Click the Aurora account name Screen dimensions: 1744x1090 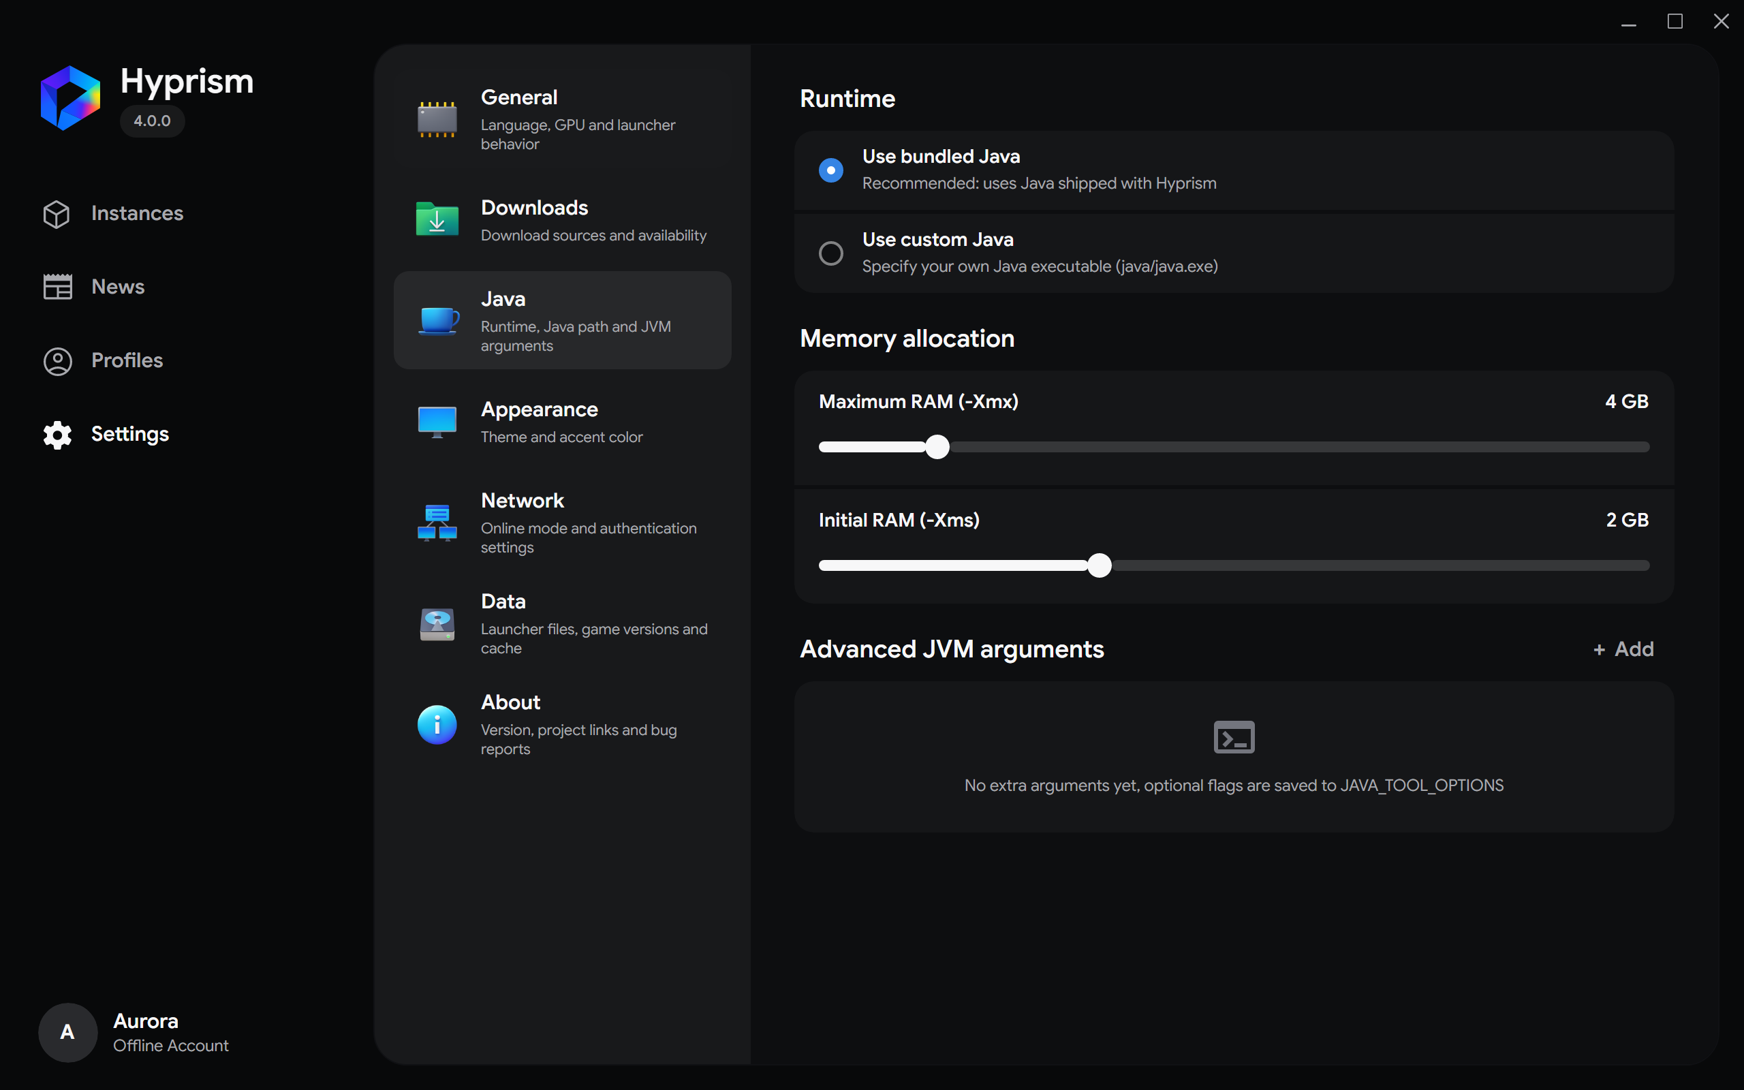click(146, 1021)
